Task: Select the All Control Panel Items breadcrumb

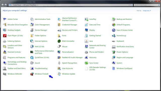Action: click(30, 5)
